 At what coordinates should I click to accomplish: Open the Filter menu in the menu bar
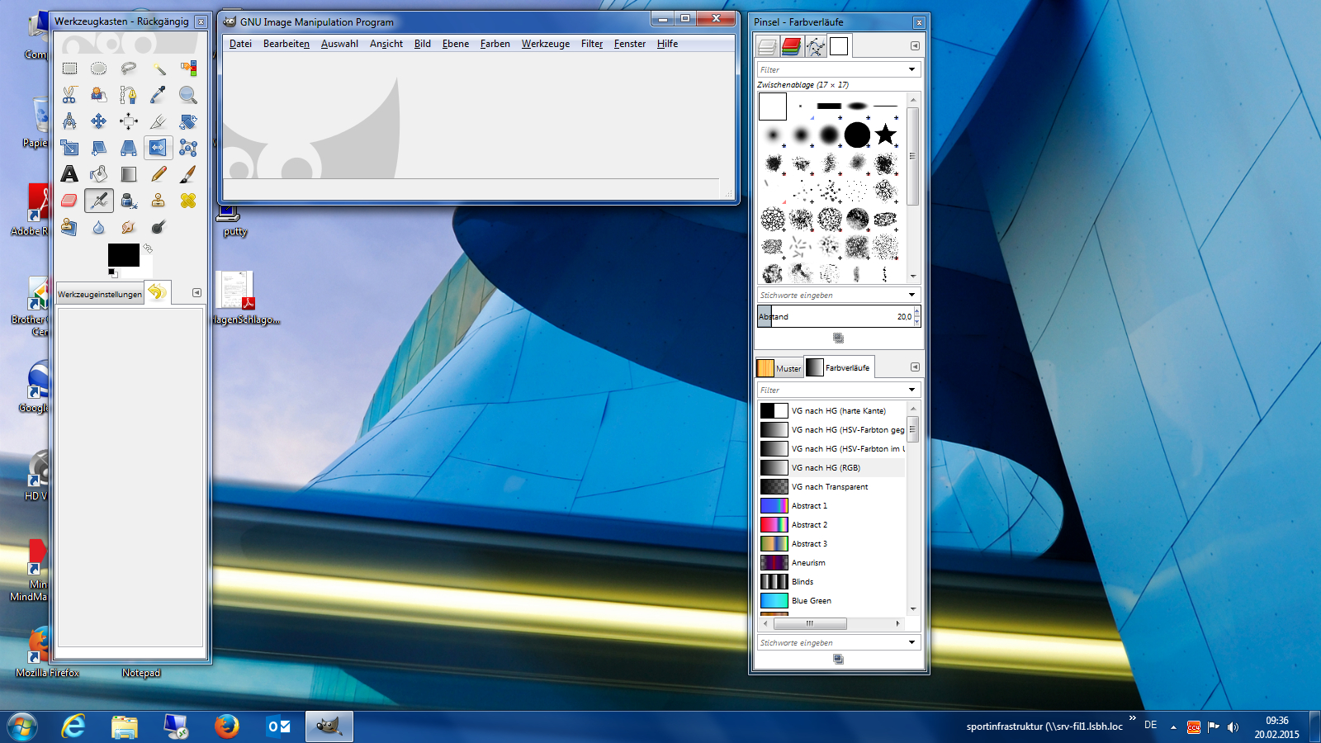[592, 44]
